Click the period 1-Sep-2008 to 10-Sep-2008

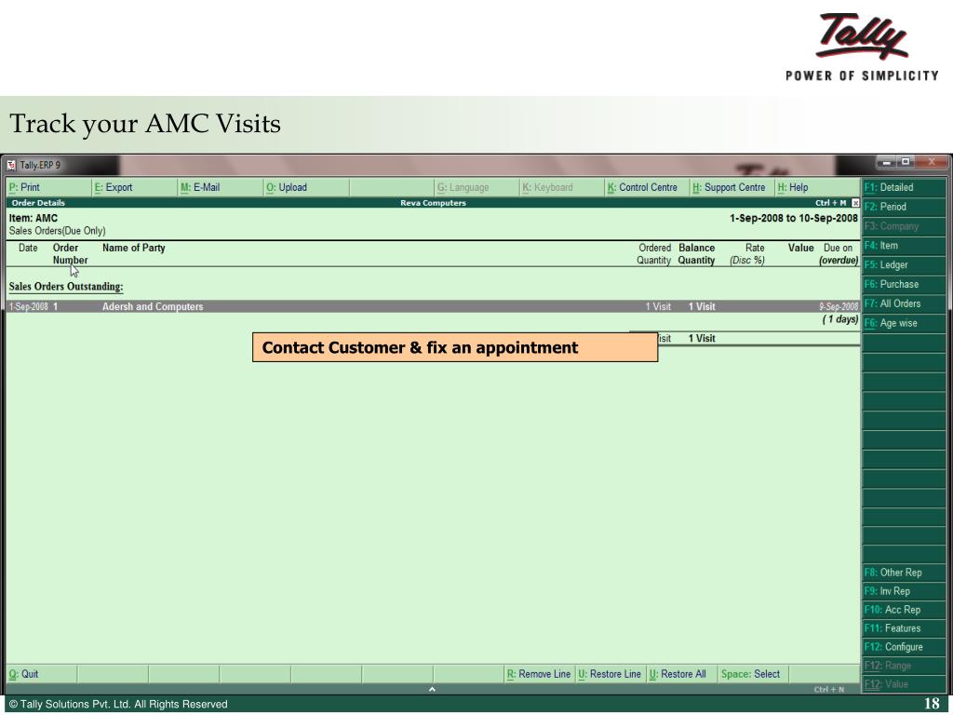point(794,218)
